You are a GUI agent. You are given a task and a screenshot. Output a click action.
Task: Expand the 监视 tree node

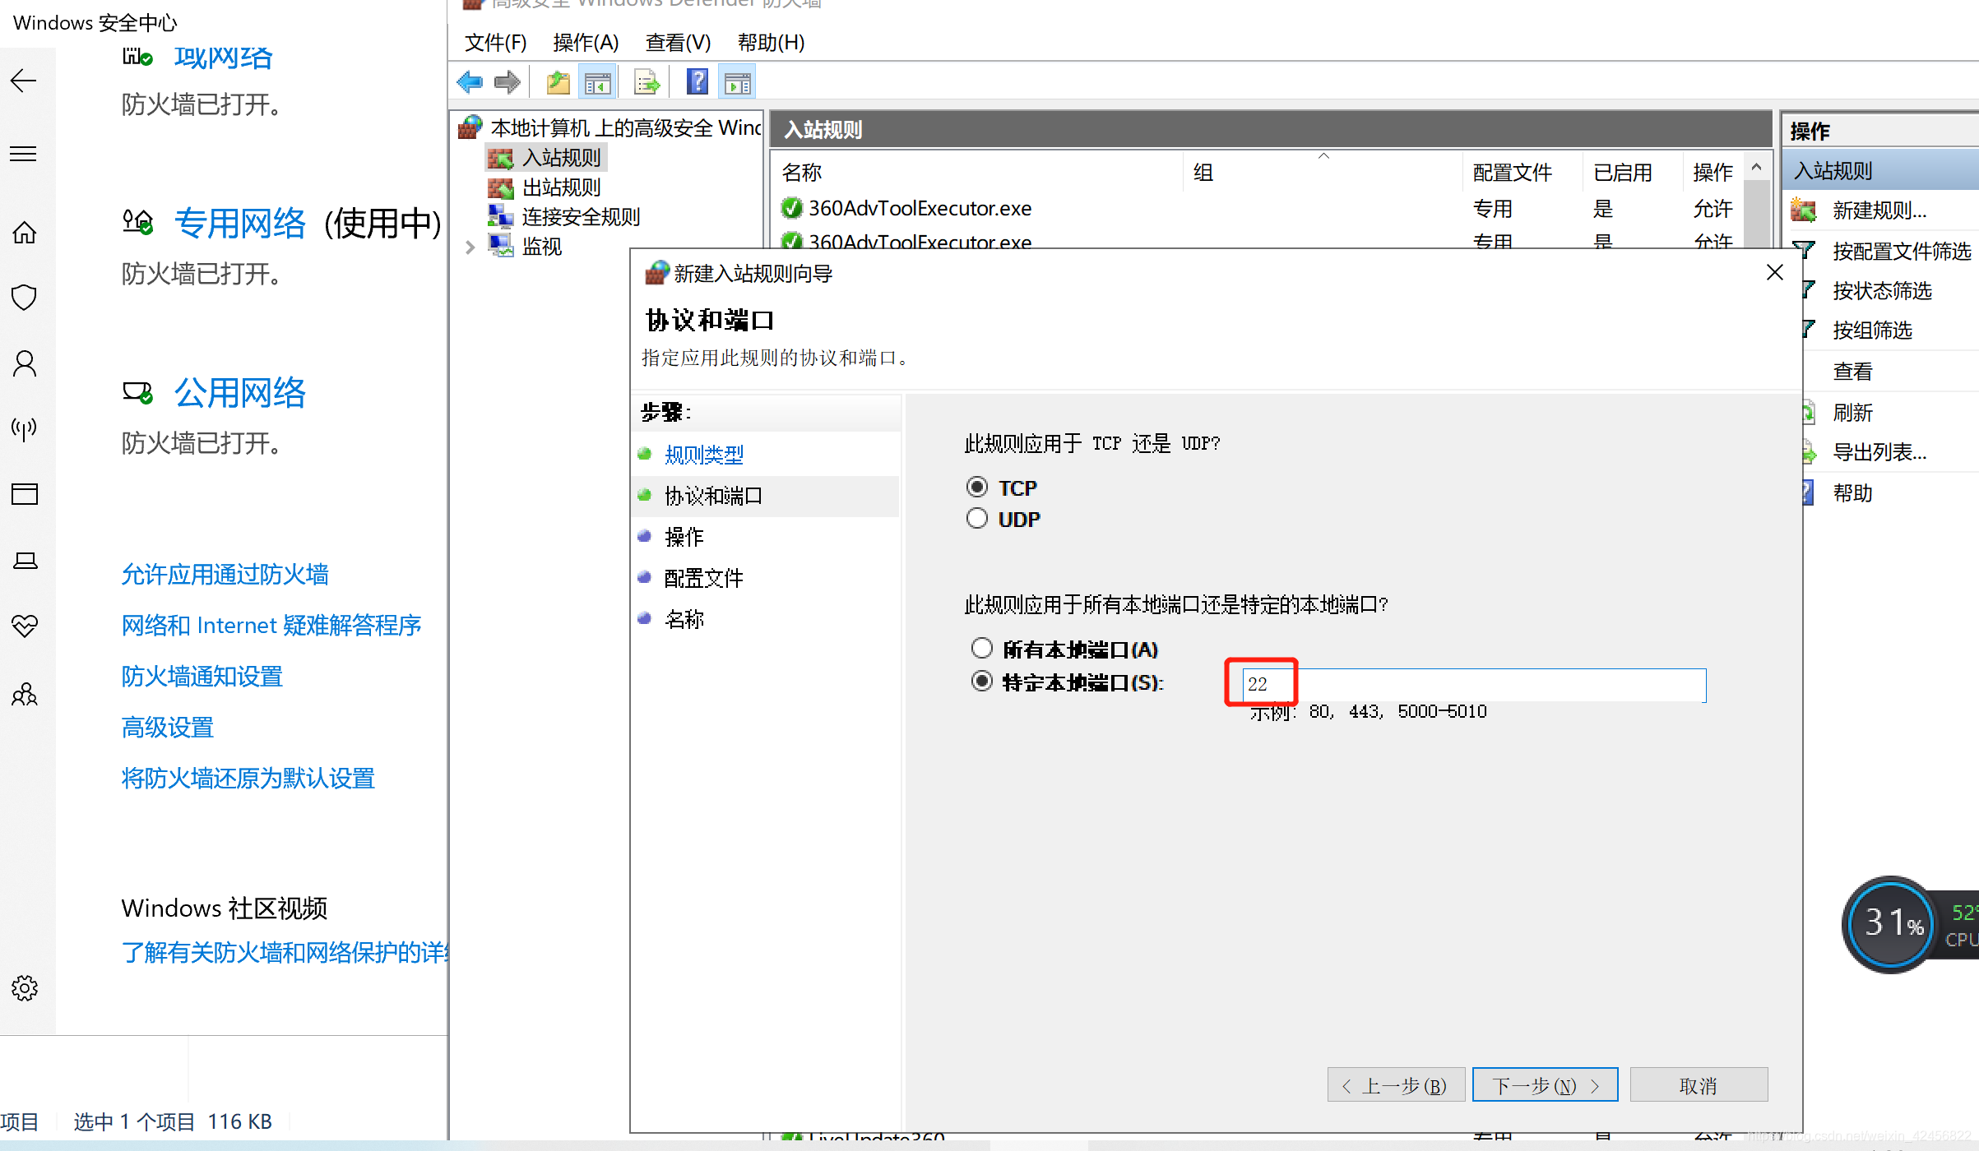470,247
